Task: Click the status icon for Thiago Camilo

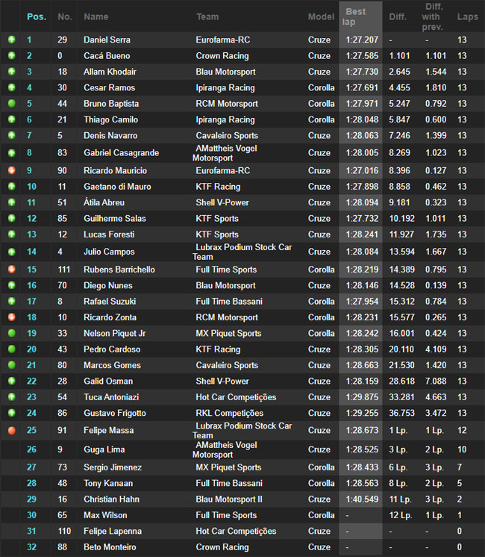Action: 12,119
